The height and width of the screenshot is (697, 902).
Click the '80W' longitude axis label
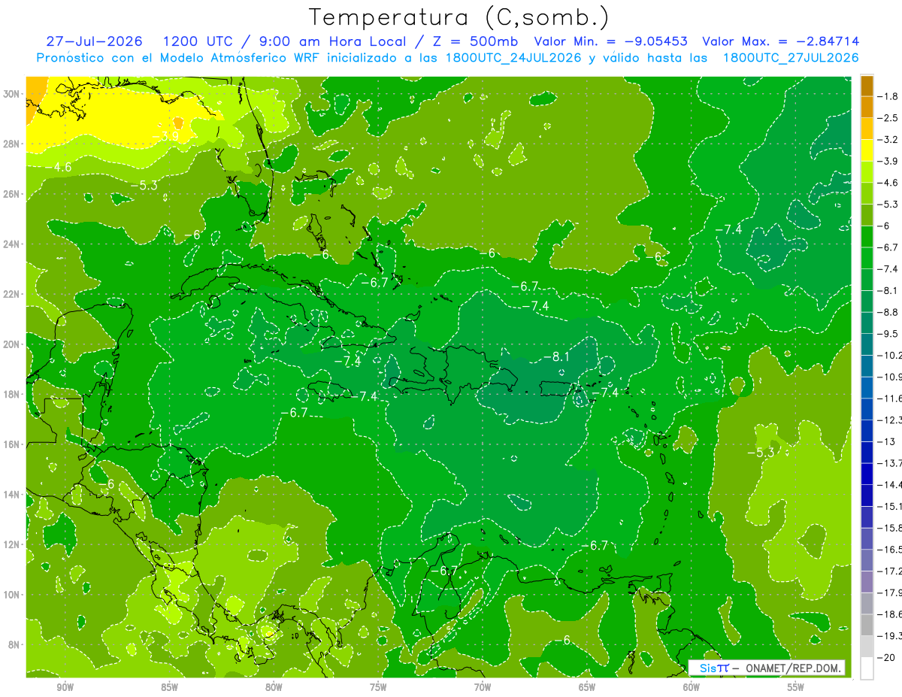click(274, 687)
